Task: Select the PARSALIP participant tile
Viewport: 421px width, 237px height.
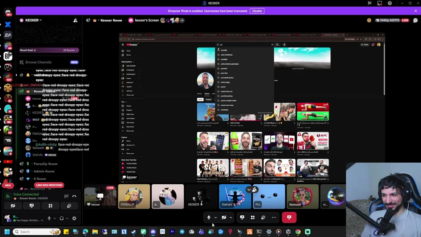Action: click(134, 197)
